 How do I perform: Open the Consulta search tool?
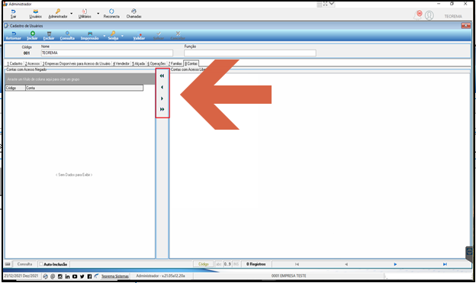pos(67,36)
